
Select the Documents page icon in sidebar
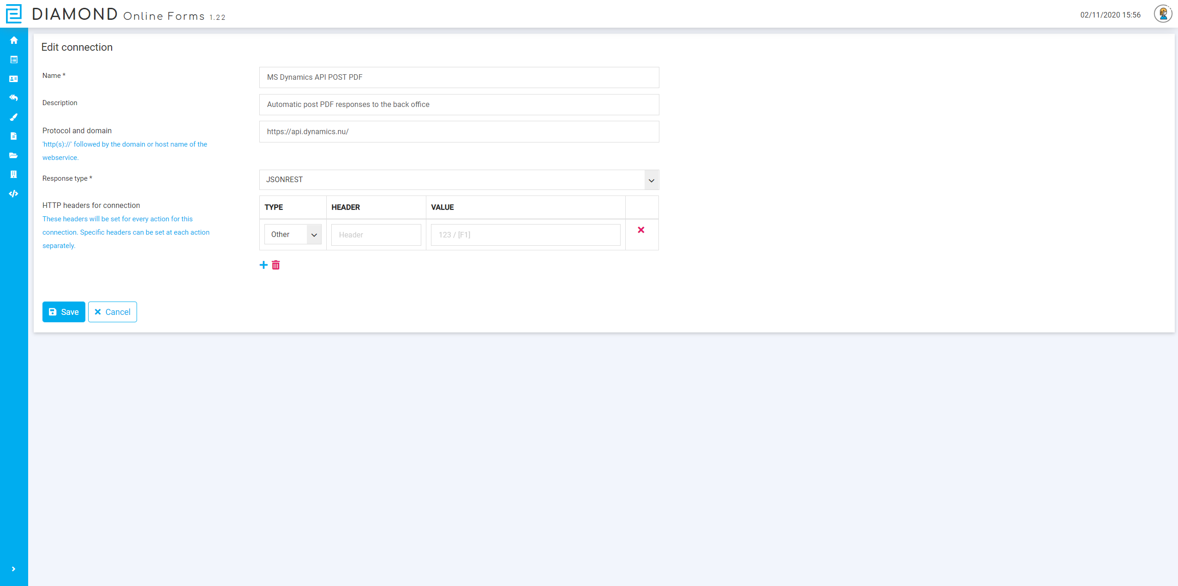[13, 136]
